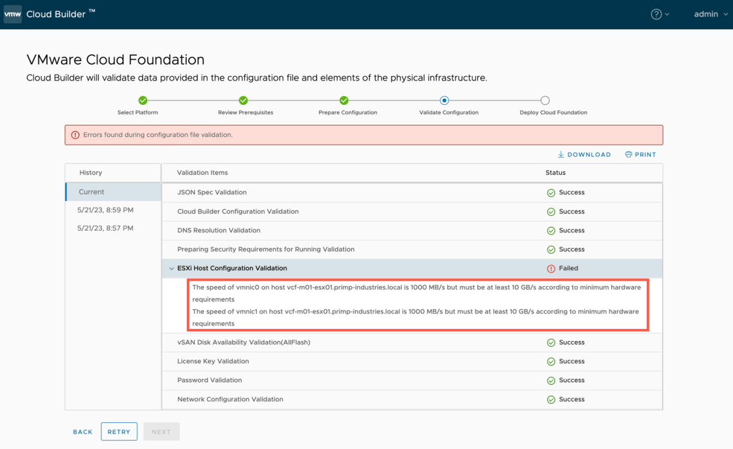This screenshot has height=449, width=733.
Task: Click the Status column header
Action: tap(556, 173)
